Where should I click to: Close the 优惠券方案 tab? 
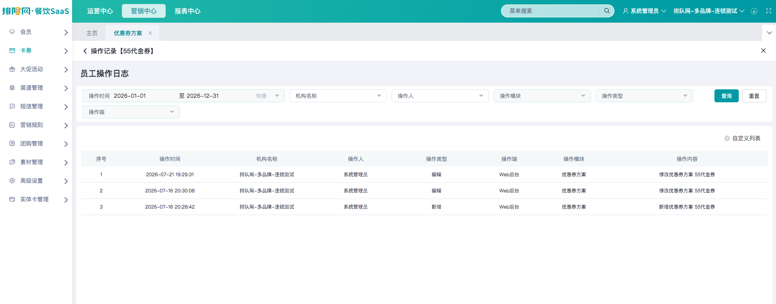coord(150,33)
